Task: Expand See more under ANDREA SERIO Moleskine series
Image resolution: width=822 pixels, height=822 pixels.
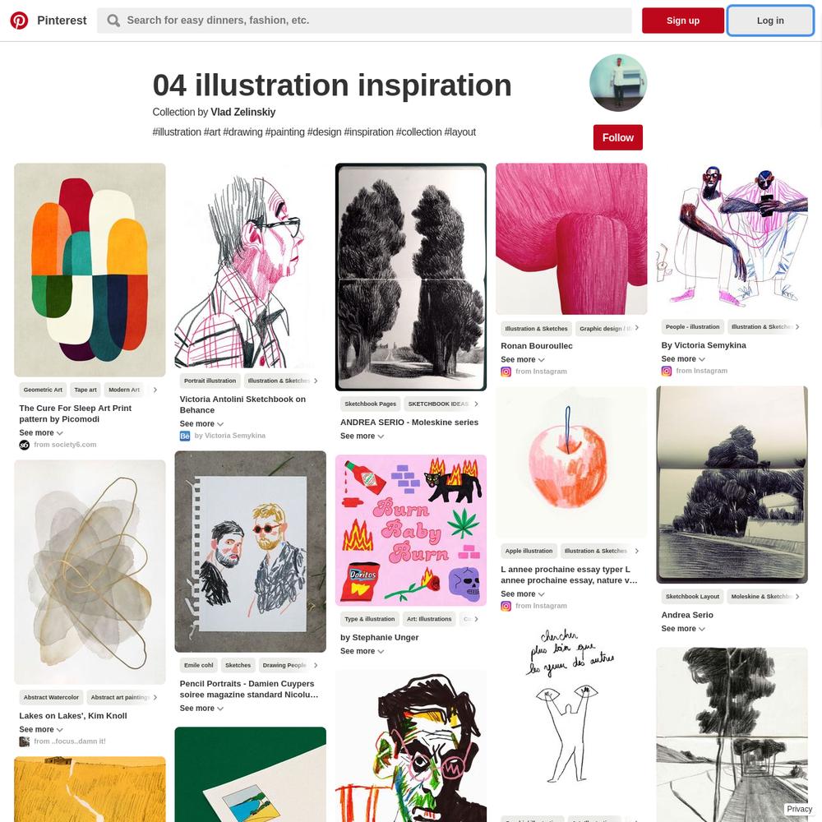Action: coord(363,436)
